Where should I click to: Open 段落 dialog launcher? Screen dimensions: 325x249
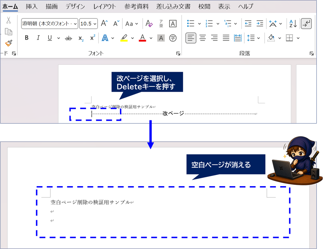312,54
